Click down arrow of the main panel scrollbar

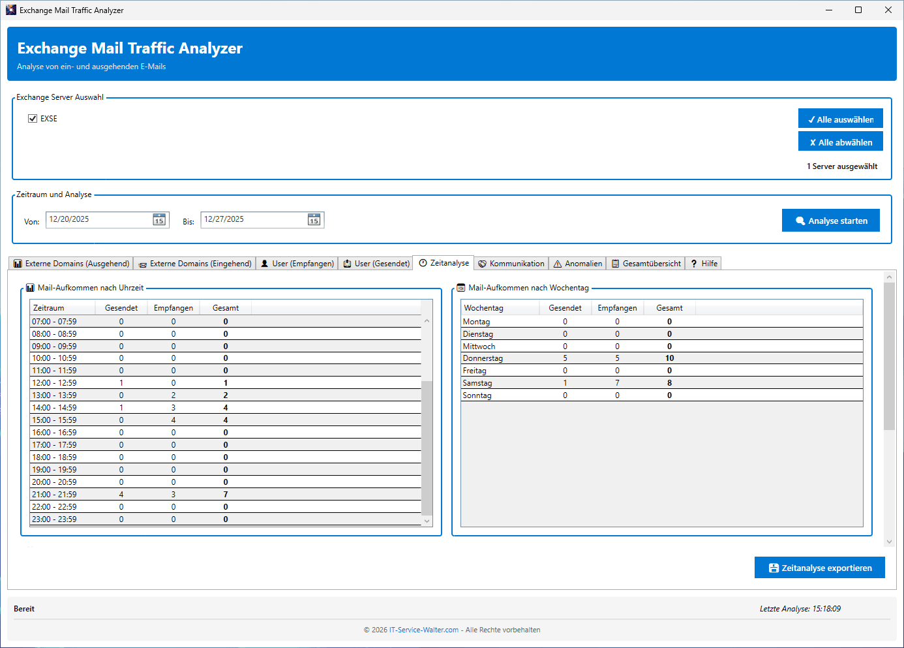tap(889, 542)
